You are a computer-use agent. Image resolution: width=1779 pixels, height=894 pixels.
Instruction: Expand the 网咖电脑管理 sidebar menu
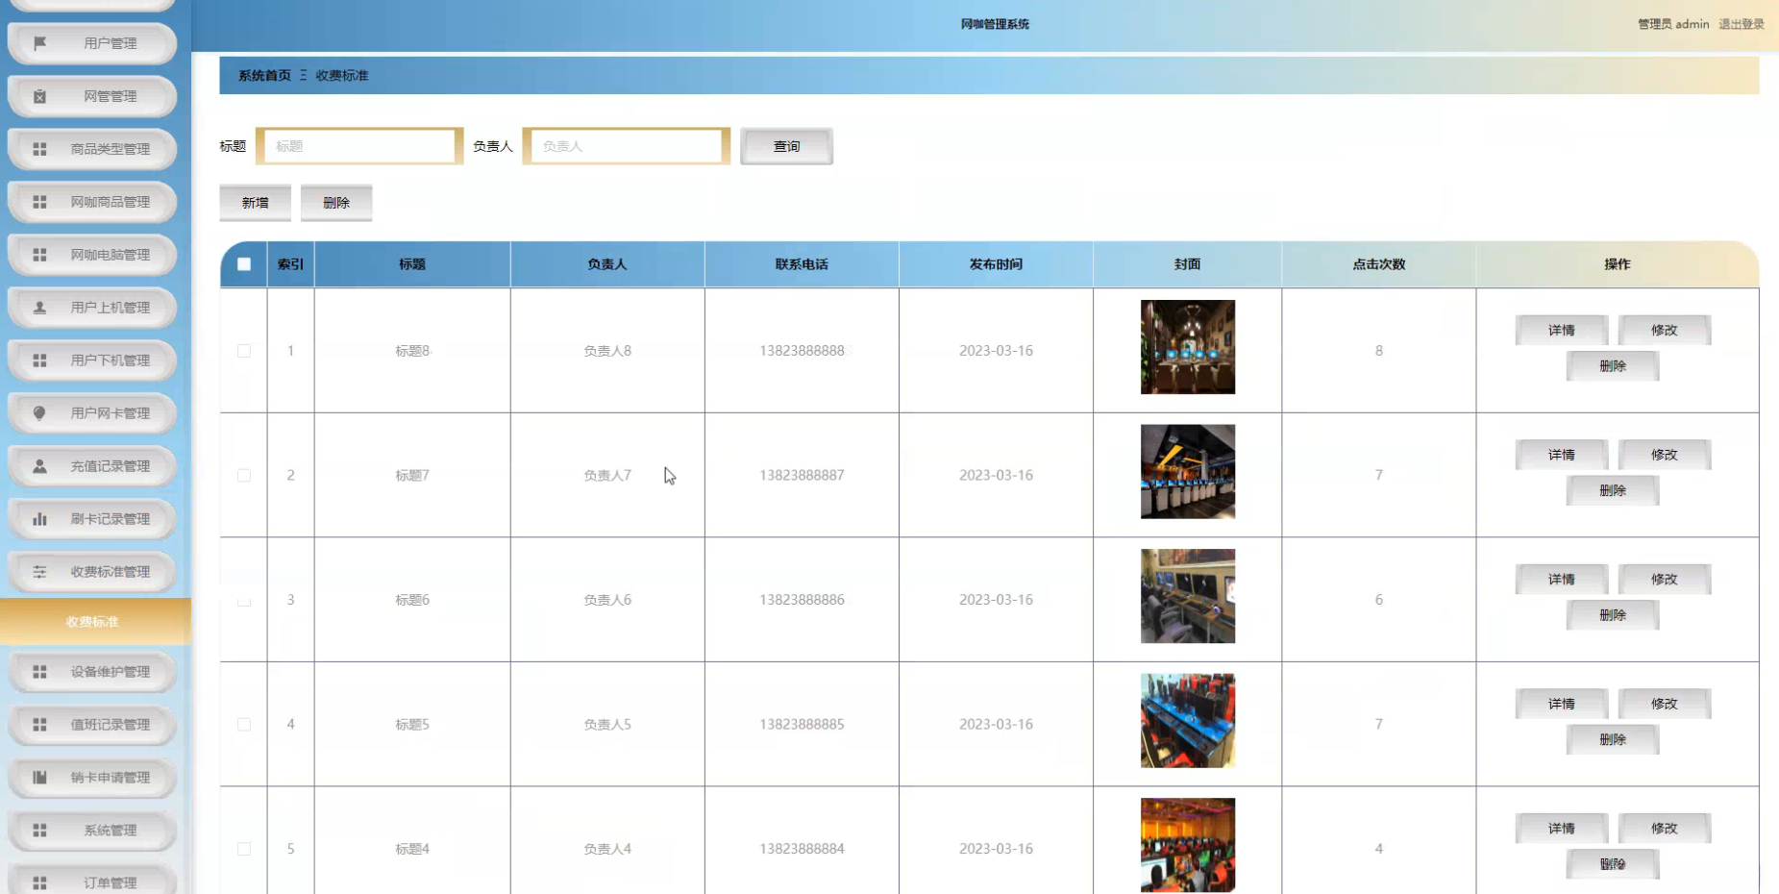(92, 255)
